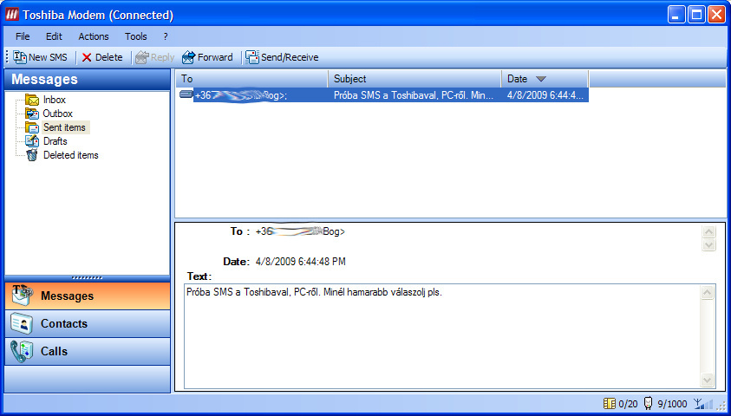Click inside the message text box

(x=442, y=336)
